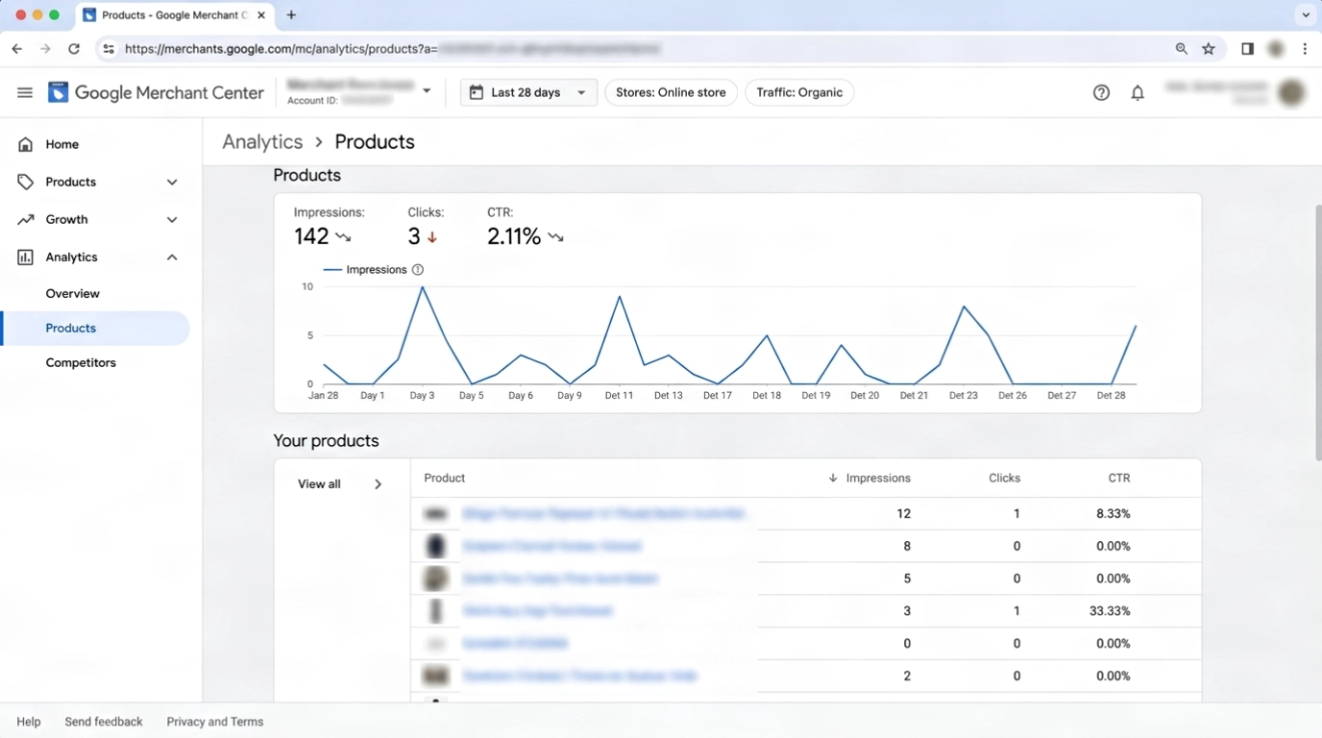This screenshot has width=1322, height=738.
Task: Open the tab search dropdown in title bar
Action: tap(1305, 15)
